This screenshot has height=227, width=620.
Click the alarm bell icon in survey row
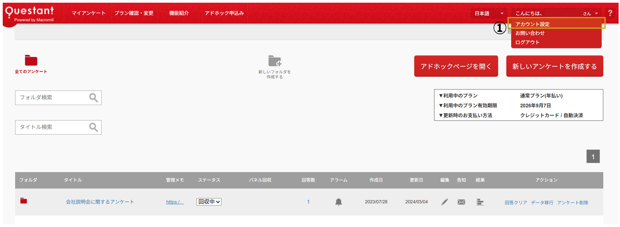click(338, 202)
